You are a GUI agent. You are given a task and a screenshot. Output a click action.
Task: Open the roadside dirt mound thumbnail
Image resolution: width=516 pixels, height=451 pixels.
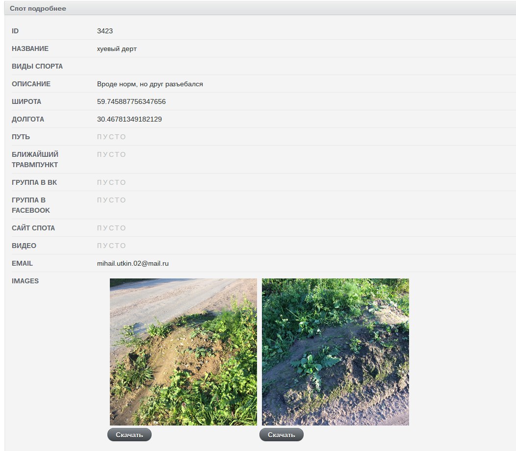tap(183, 352)
